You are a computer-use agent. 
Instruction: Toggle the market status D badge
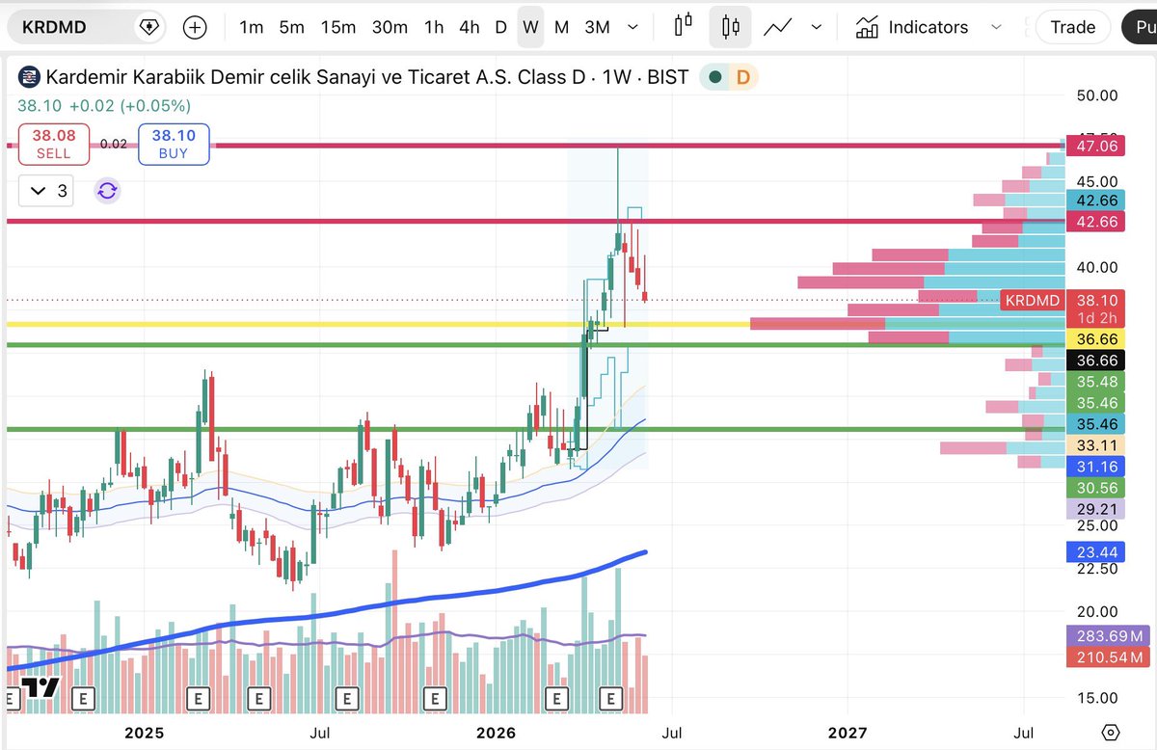point(742,77)
